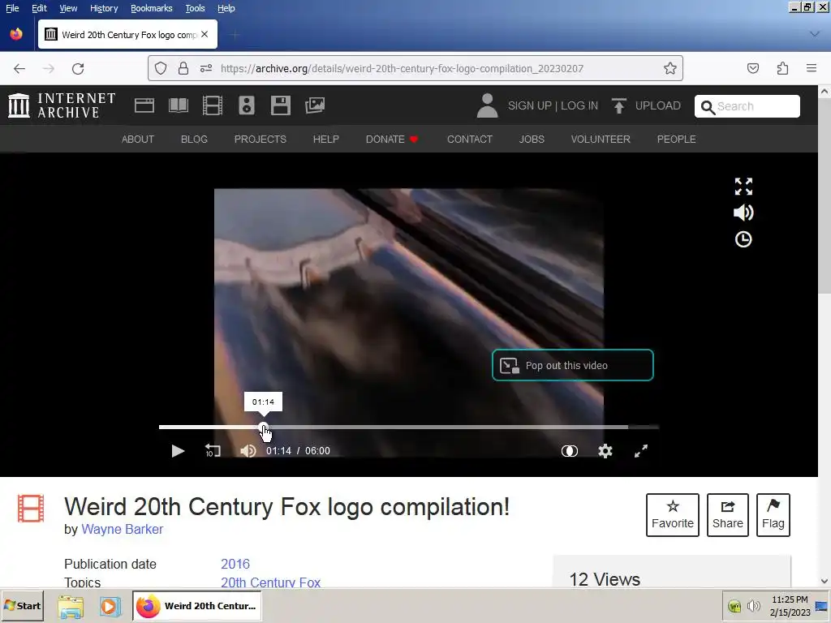Open Firefox Tools menu
The width and height of the screenshot is (831, 623).
195,8
